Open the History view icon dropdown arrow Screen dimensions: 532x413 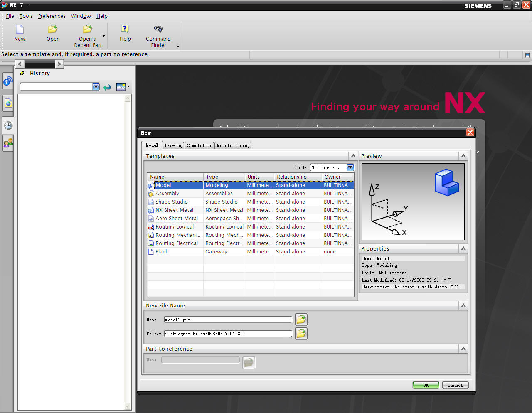pos(128,87)
